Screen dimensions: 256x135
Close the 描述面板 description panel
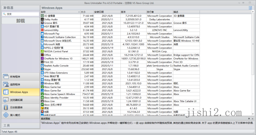tap(252, 119)
